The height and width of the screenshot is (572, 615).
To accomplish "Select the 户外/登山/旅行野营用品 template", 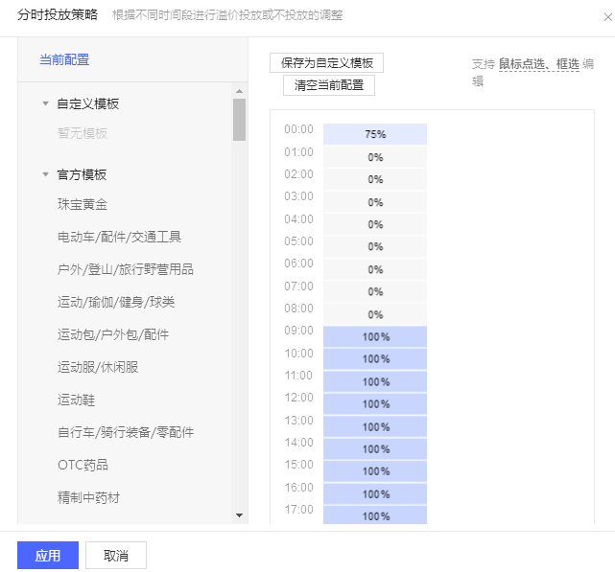I will 126,269.
